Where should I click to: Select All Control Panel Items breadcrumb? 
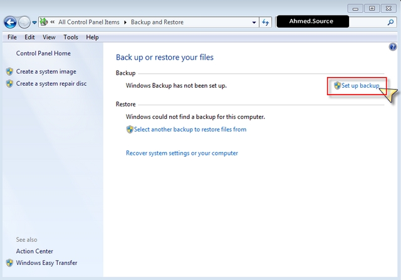pos(89,23)
